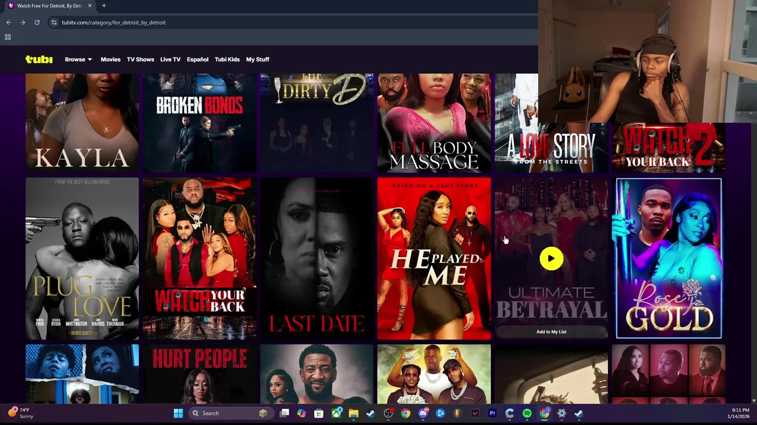Open the weather widget showing 74°F Sunny
Viewport: 757px width, 425px height.
pyautogui.click(x=20, y=413)
